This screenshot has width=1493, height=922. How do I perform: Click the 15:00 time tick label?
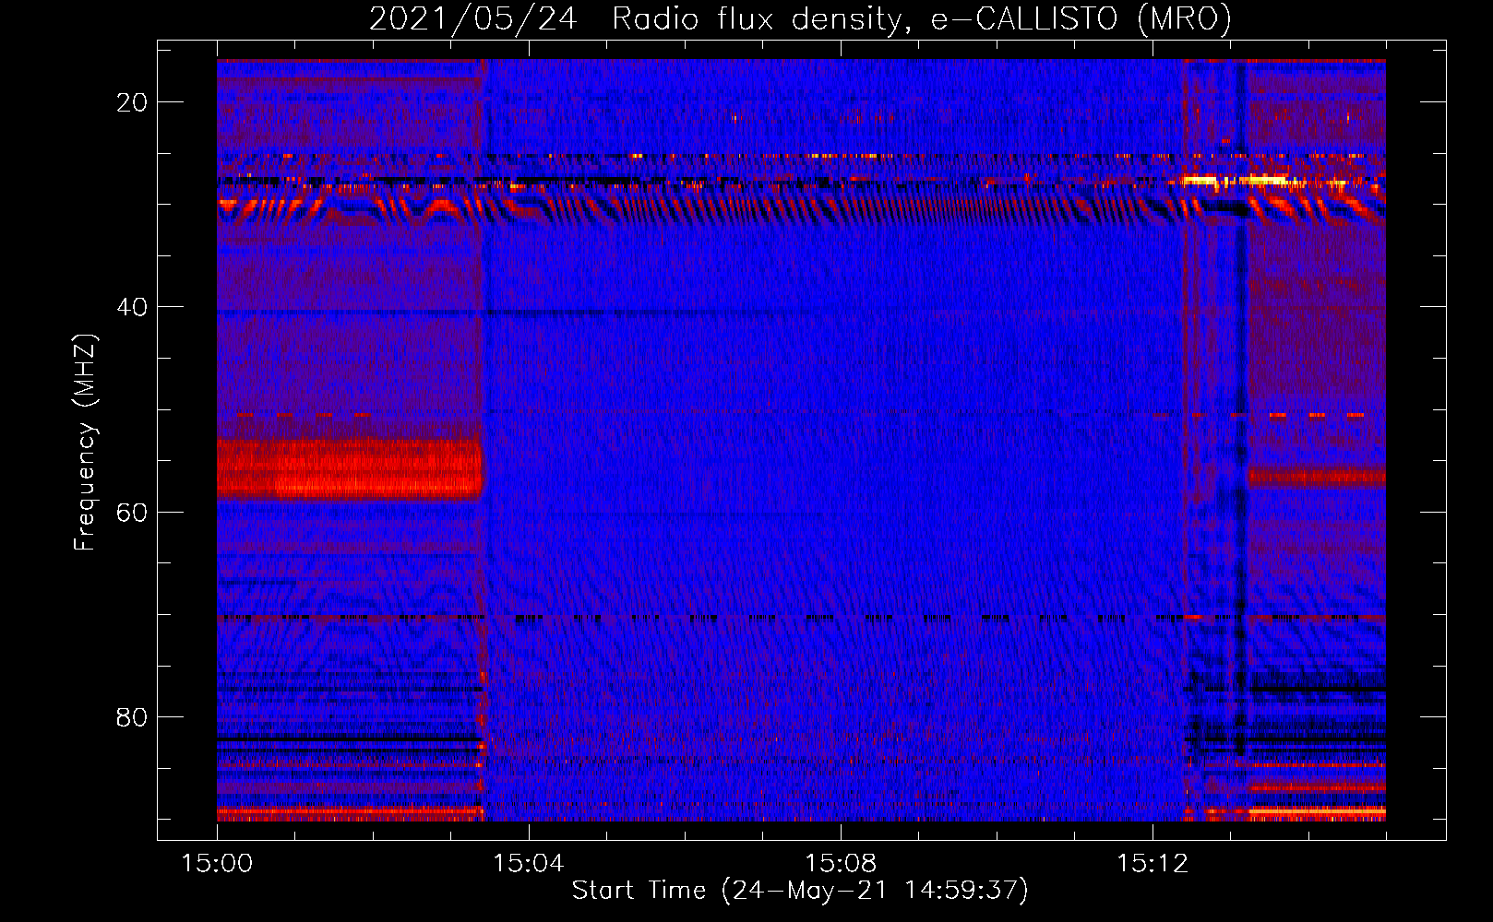[217, 863]
